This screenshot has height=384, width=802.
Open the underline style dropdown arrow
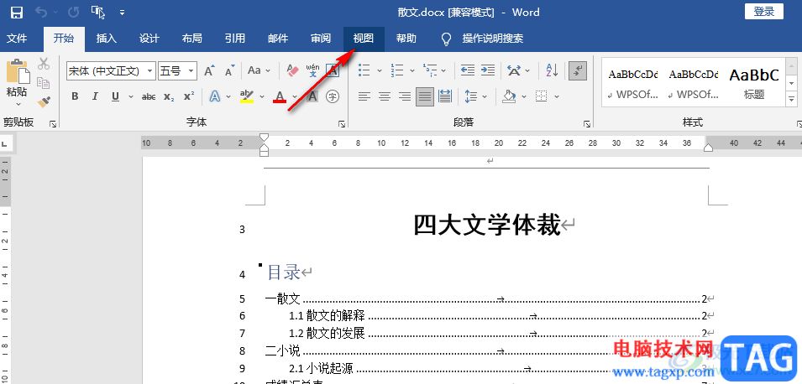click(x=131, y=96)
